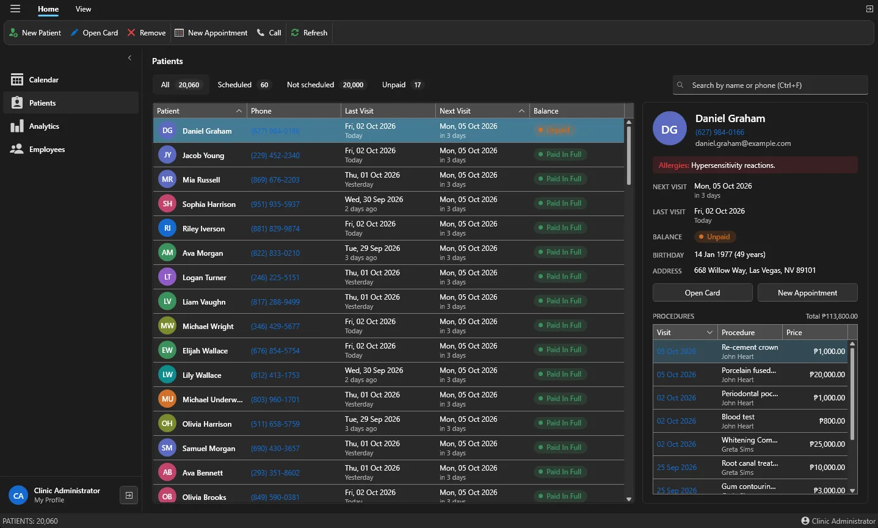Select Jacob Young's JY avatar row

(167, 155)
